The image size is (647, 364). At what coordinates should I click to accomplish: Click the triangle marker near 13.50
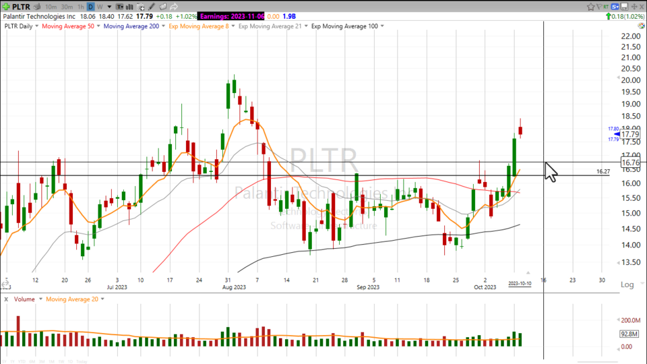pos(618,262)
